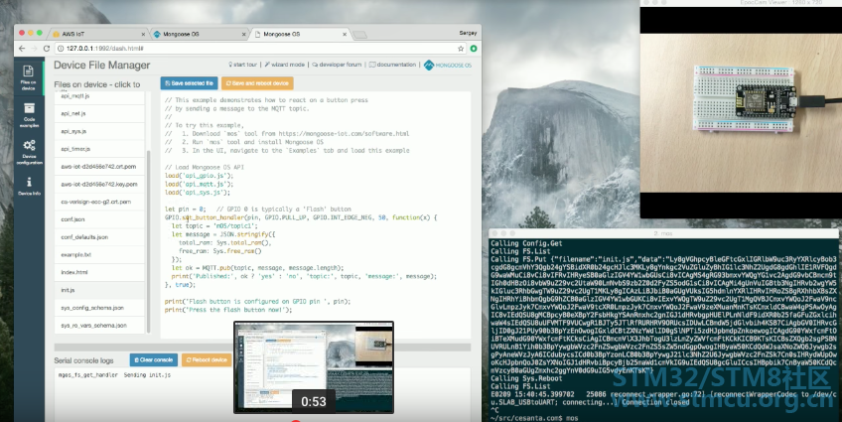Click the '2. mos' terminal title bar
842x422 pixels.
coord(664,233)
